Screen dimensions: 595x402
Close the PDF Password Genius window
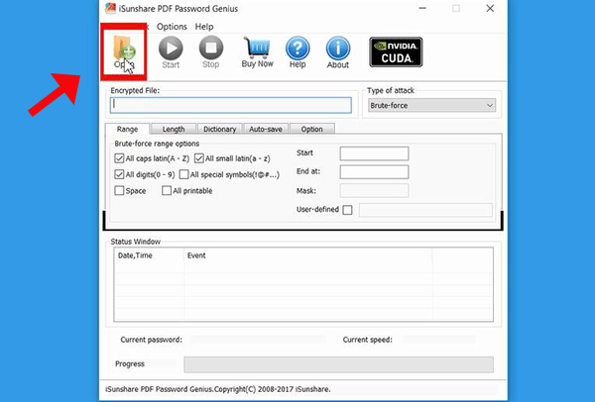click(490, 8)
